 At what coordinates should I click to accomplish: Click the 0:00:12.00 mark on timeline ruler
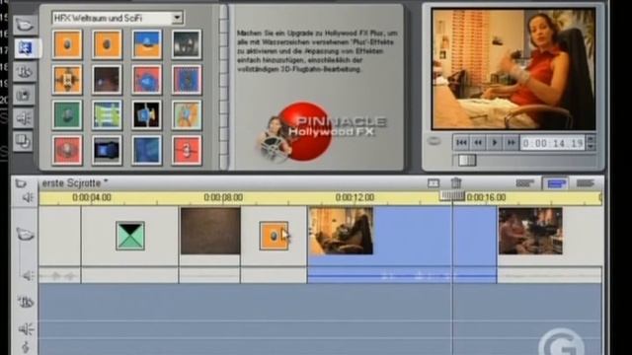tap(355, 197)
